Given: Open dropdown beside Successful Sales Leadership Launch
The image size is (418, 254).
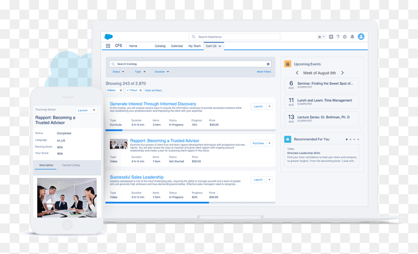Looking at the screenshot, I should tap(269, 180).
